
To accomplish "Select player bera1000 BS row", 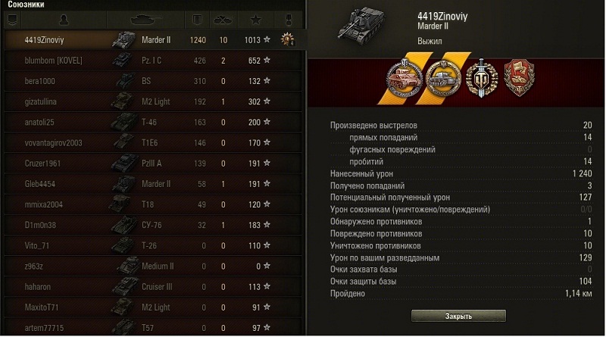I will (x=153, y=81).
